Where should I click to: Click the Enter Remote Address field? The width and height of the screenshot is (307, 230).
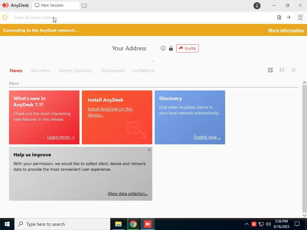click(x=143, y=18)
